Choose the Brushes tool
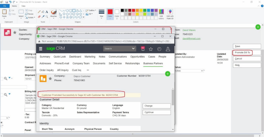The height and width of the screenshot is (137, 264). click(x=54, y=13)
